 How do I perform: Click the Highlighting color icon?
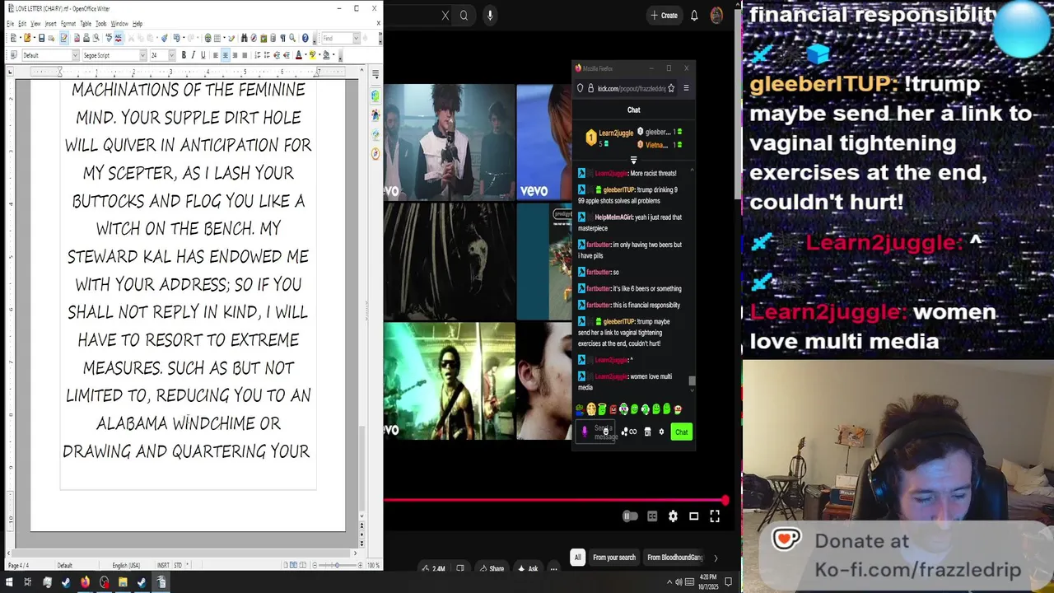coord(312,55)
